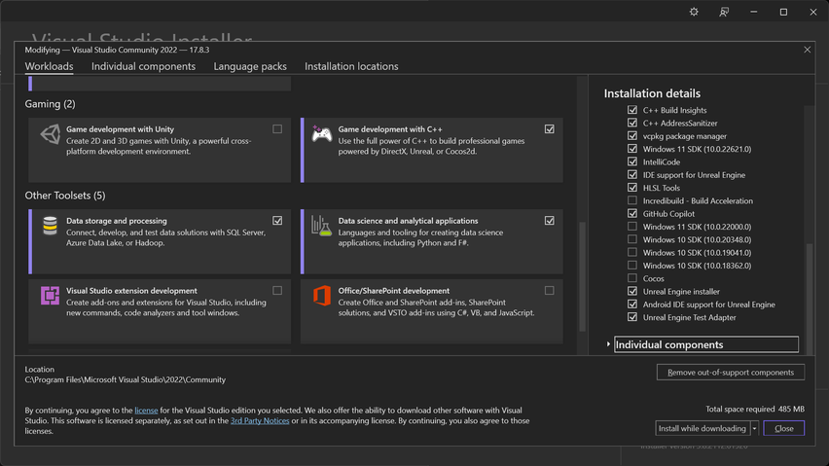Click the Office/SharePoint development logo icon
Viewport: 829px width, 466px height.
tap(321, 296)
